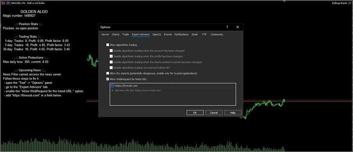Go to the Events tab
The height and width of the screenshot is (152, 353).
point(168,34)
